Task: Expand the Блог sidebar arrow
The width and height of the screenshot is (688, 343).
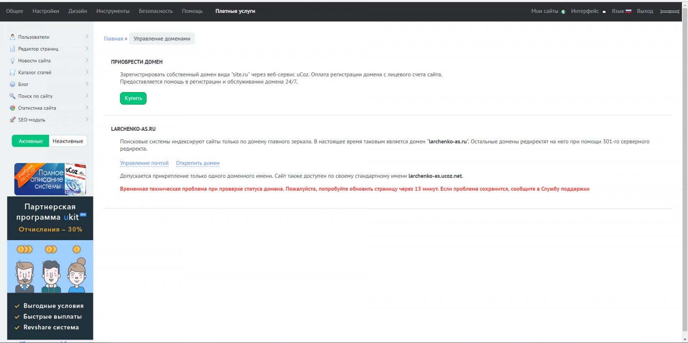Action: (87, 84)
